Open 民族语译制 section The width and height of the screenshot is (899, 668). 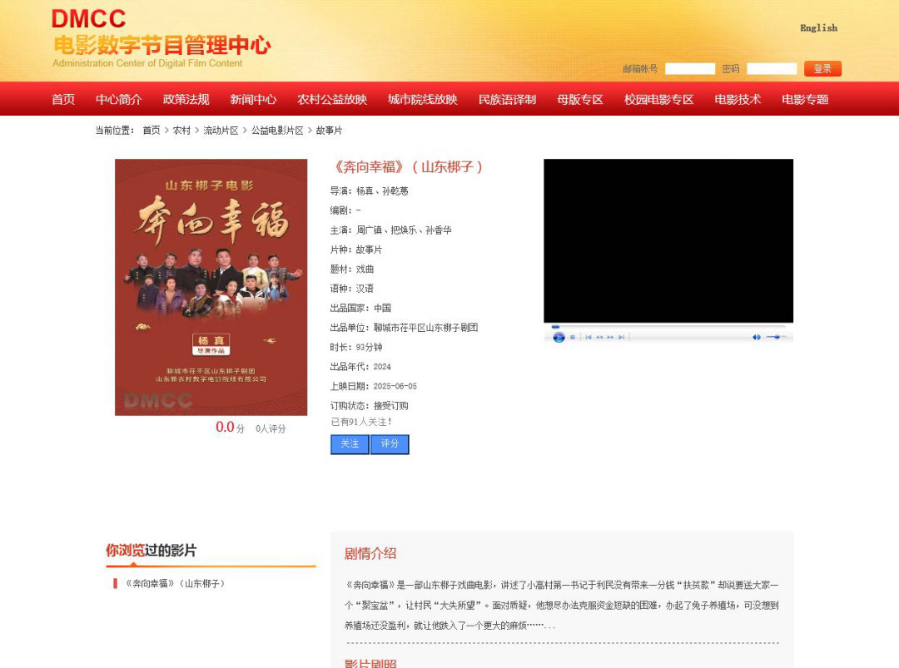507,99
